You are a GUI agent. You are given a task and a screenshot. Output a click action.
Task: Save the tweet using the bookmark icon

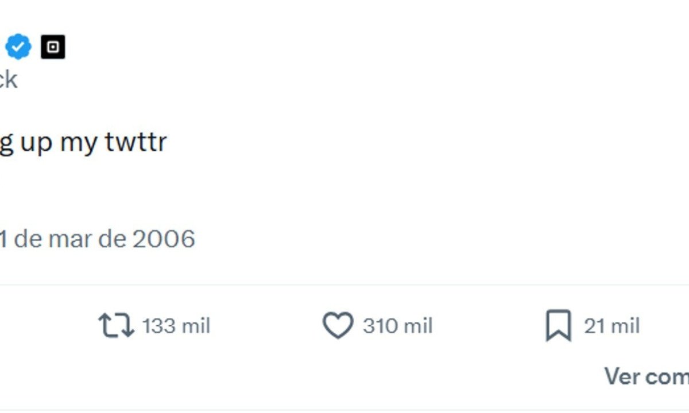click(558, 326)
